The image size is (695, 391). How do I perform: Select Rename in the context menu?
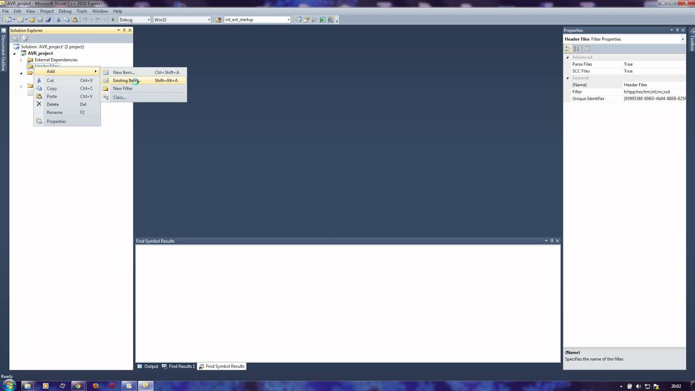[67, 112]
